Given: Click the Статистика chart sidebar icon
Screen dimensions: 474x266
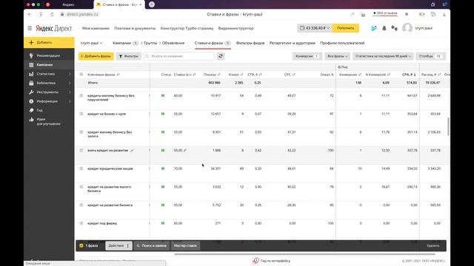Looking at the screenshot, I should tap(31, 74).
